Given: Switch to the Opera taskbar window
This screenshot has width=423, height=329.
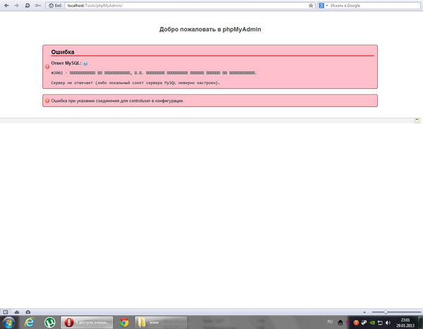Looking at the screenshot, I should pos(87,322).
